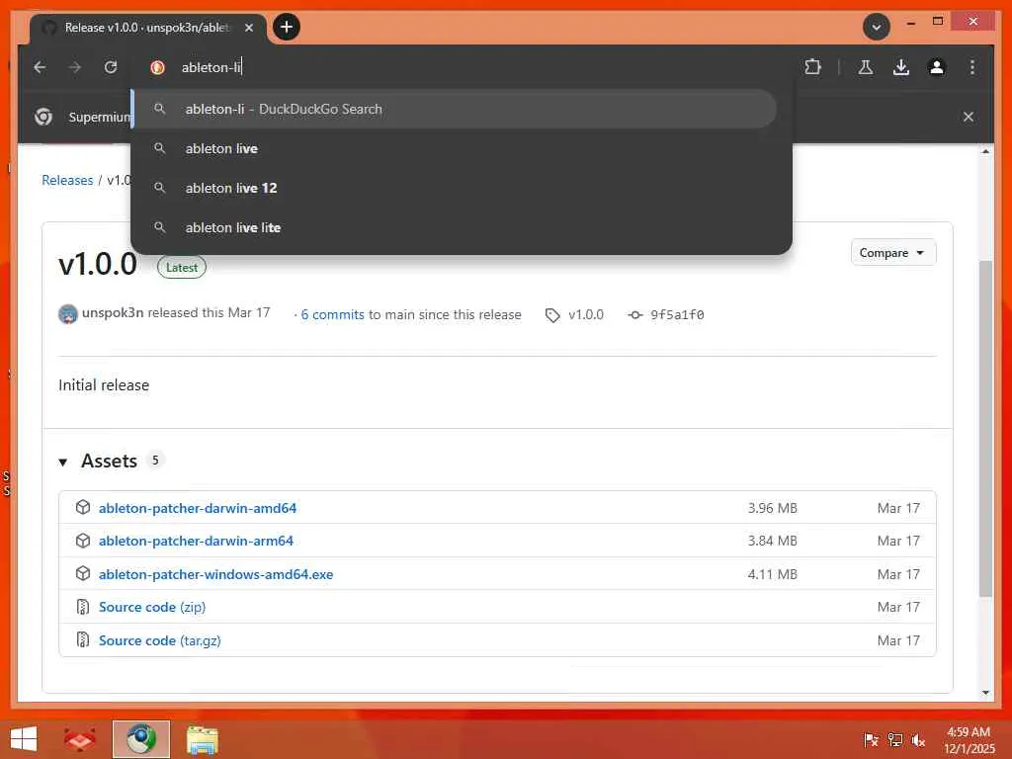This screenshot has height=759, width=1012.
Task: Open the Windows Start button
Action: 24,739
